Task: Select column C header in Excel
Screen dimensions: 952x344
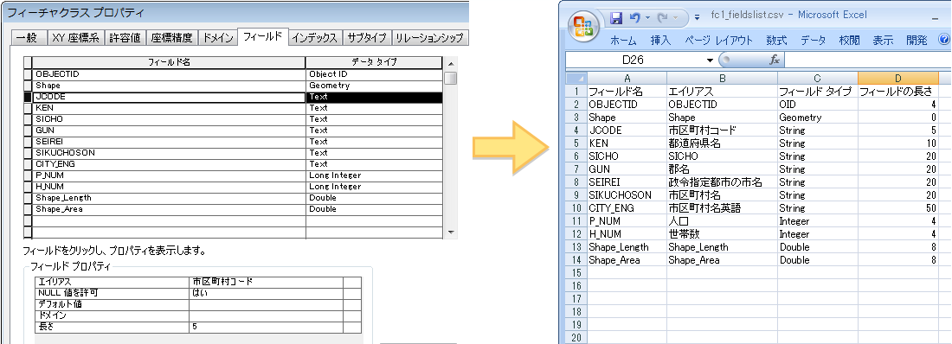Action: tap(817, 79)
